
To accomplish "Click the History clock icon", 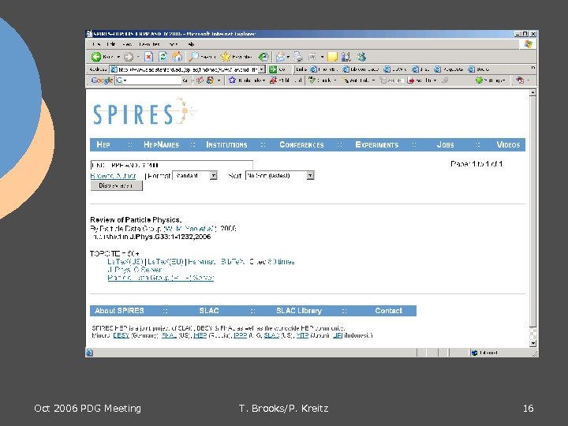I will [263, 57].
